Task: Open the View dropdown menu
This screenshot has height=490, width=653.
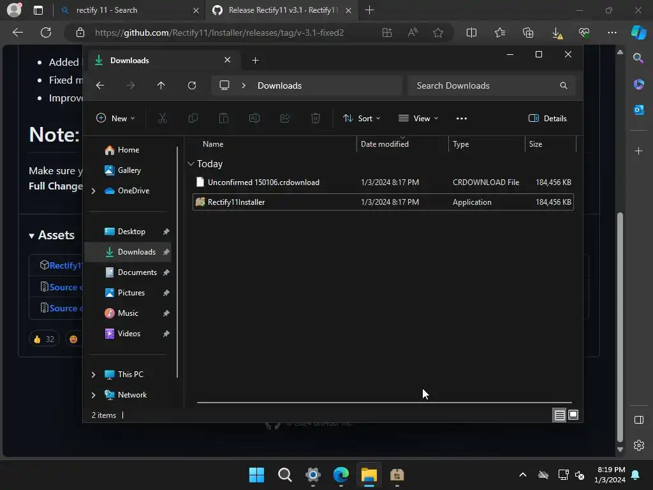Action: 418,118
